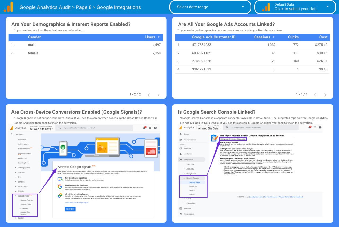This screenshot has height=227, width=339.
Task: Click the CONTINUE button in Google signals image
Action: coord(70,209)
